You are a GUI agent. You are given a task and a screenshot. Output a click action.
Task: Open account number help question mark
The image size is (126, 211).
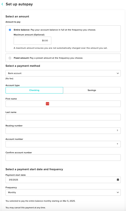pyautogui.click(x=117, y=144)
